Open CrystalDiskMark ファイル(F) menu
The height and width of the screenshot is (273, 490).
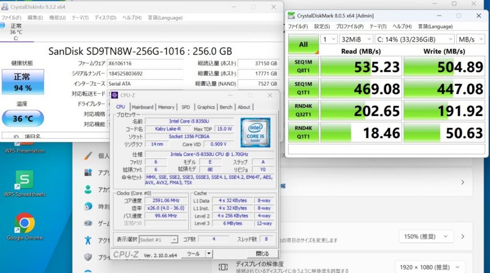point(297,26)
